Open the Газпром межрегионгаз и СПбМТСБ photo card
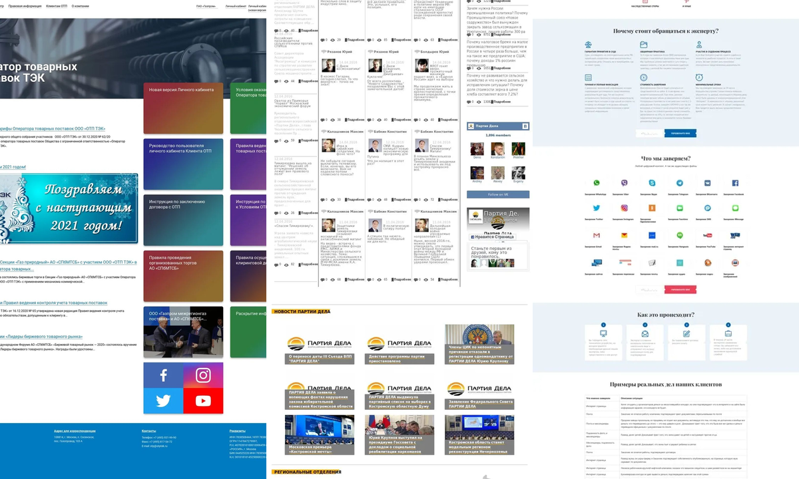799x479 pixels. (183, 332)
